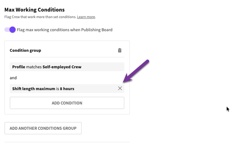Click ADD ANOTHER CONDITIONS GROUP button
Viewport: 235px width, 150px height.
[43, 128]
